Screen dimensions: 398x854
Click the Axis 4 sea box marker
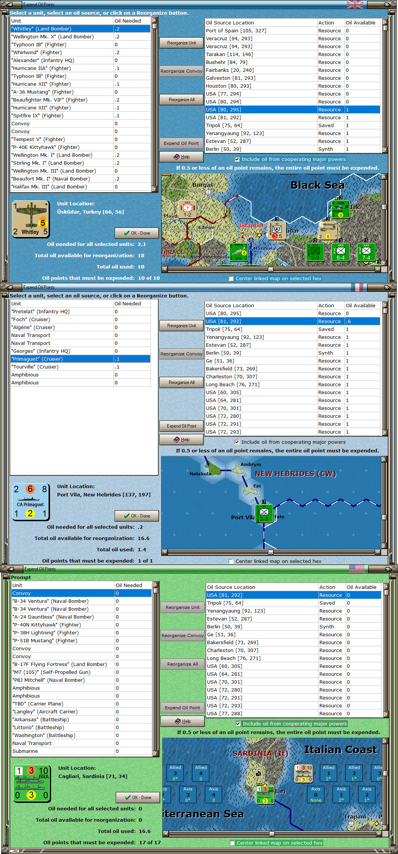tap(213, 794)
